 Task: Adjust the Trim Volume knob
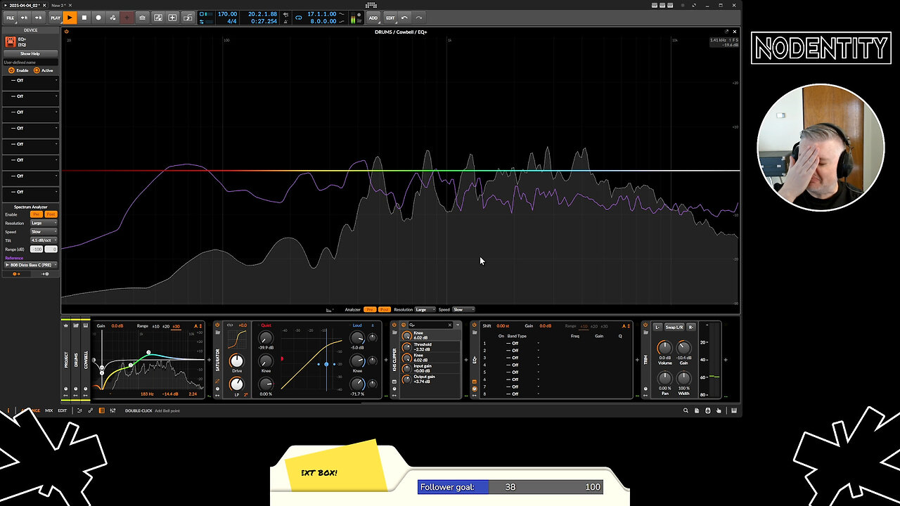tap(664, 348)
